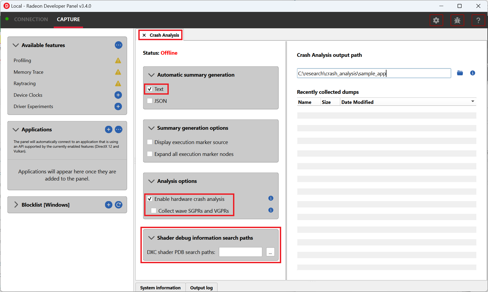488x292 pixels.
Task: Open the System information tab
Action: click(160, 288)
